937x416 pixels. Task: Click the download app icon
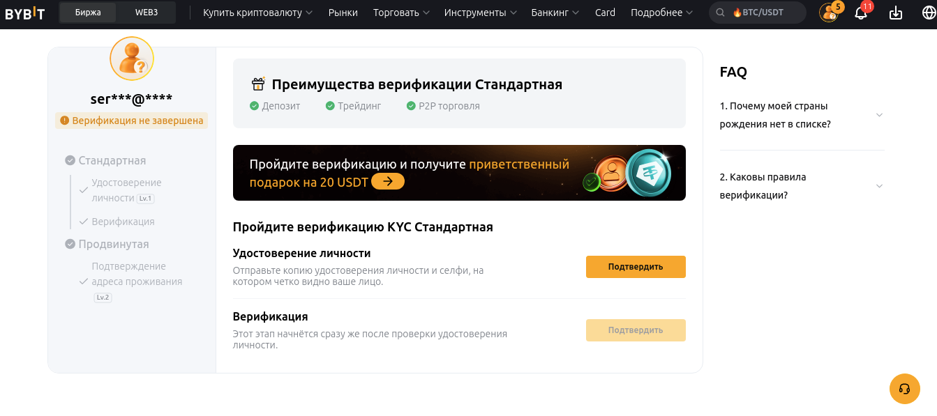pyautogui.click(x=896, y=13)
